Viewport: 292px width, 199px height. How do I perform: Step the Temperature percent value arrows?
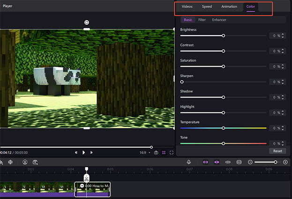tap(283, 128)
